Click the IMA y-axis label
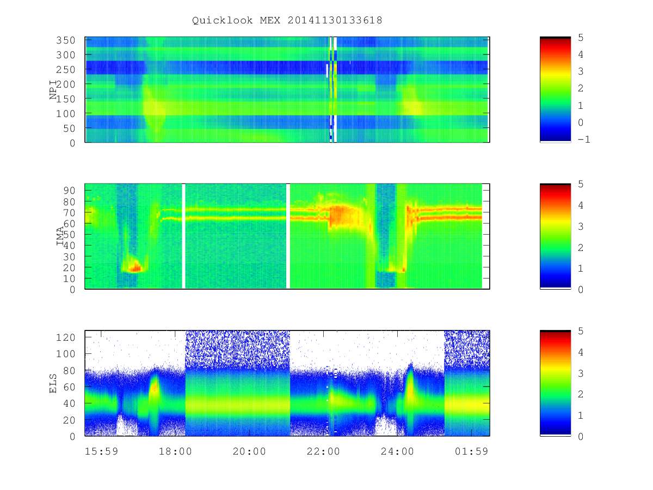This screenshot has width=653, height=490. 61,236
